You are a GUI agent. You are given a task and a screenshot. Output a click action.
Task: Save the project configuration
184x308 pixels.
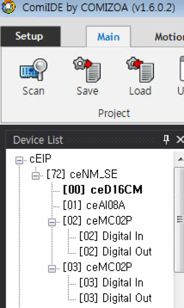tap(87, 76)
